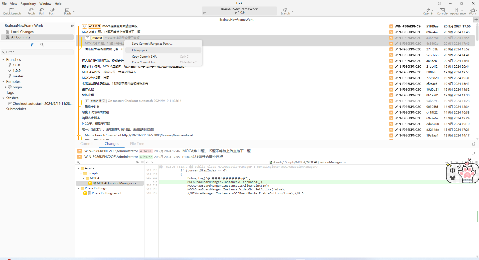Click the remote cloud icon on 1.0.9 commit
The image size is (479, 260).
85,26
